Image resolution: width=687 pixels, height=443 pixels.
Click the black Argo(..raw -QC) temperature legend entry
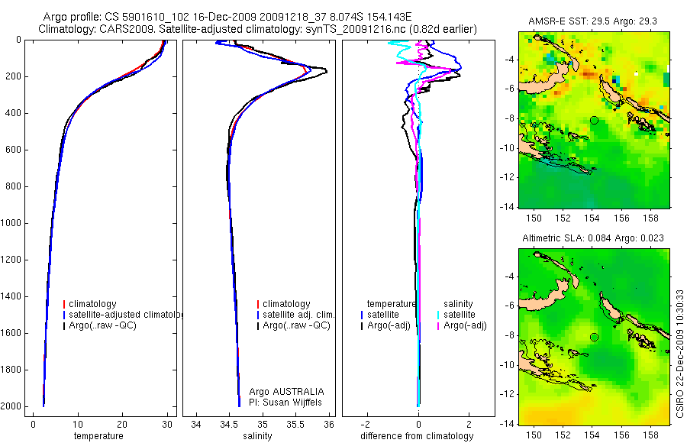pyautogui.click(x=99, y=325)
